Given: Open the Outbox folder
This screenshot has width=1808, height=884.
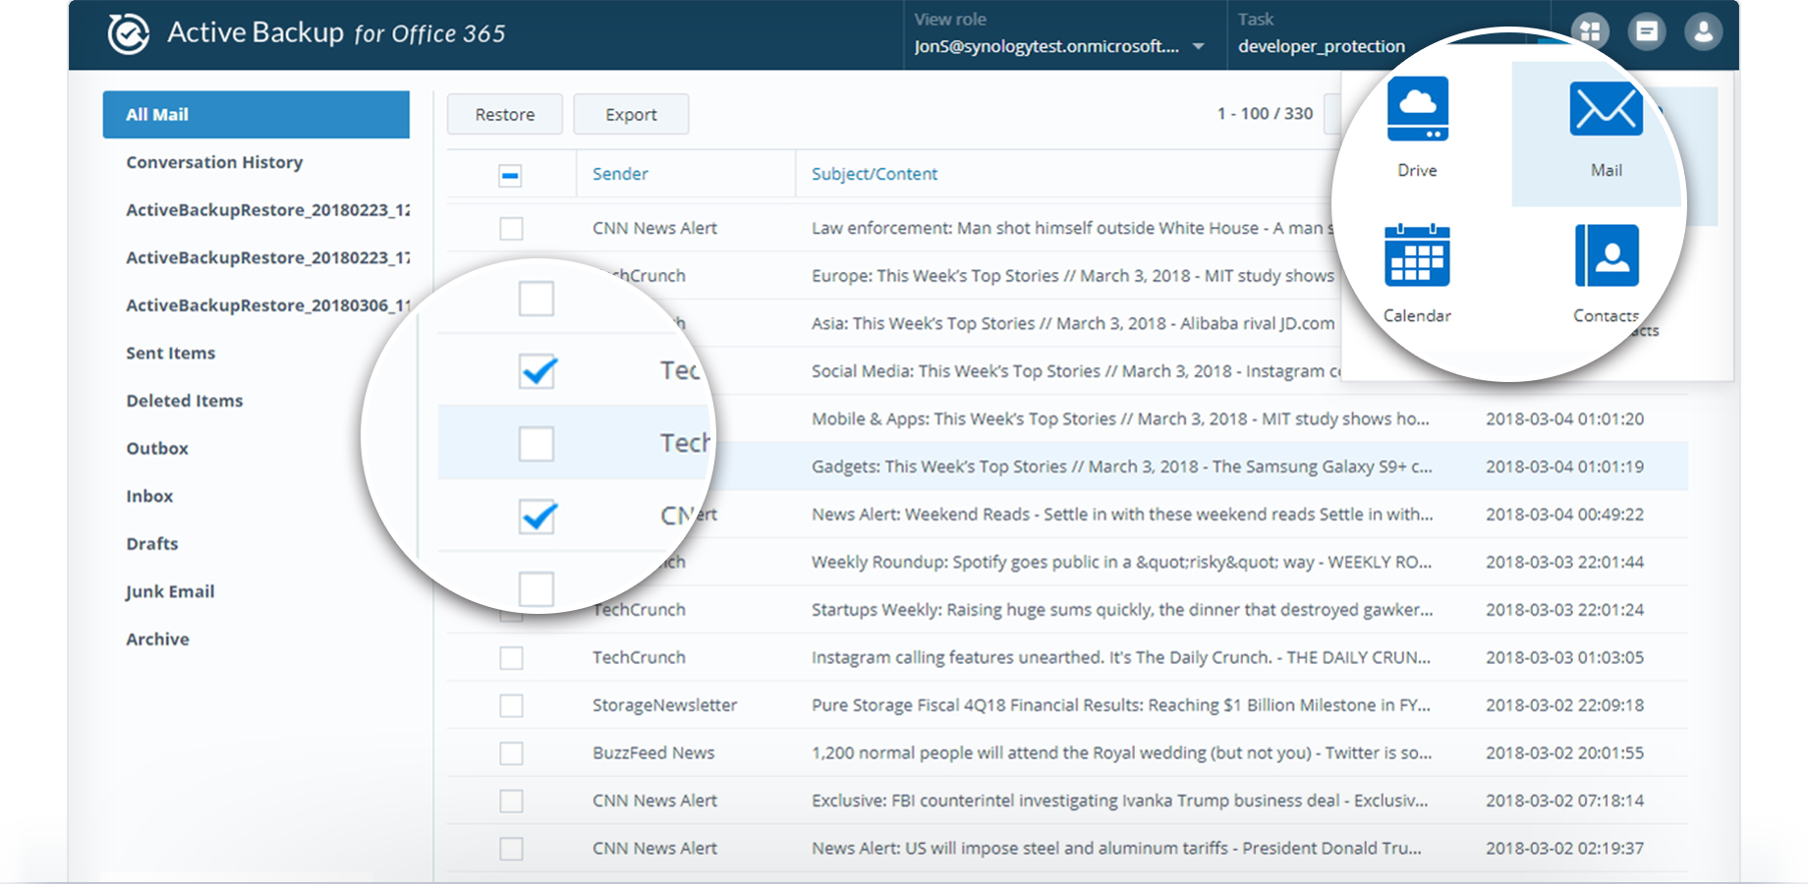Looking at the screenshot, I should pyautogui.click(x=157, y=448).
